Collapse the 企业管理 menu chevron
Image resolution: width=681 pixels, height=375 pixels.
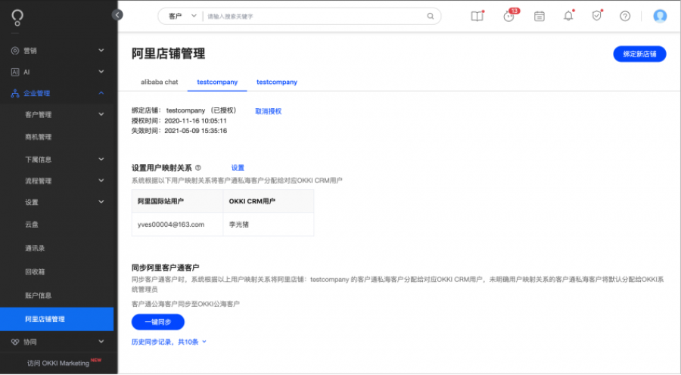point(101,93)
